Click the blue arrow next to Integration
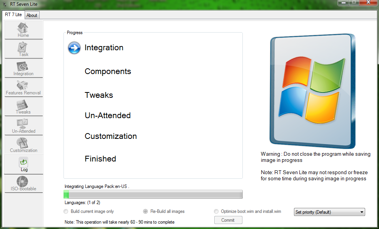 coord(74,48)
